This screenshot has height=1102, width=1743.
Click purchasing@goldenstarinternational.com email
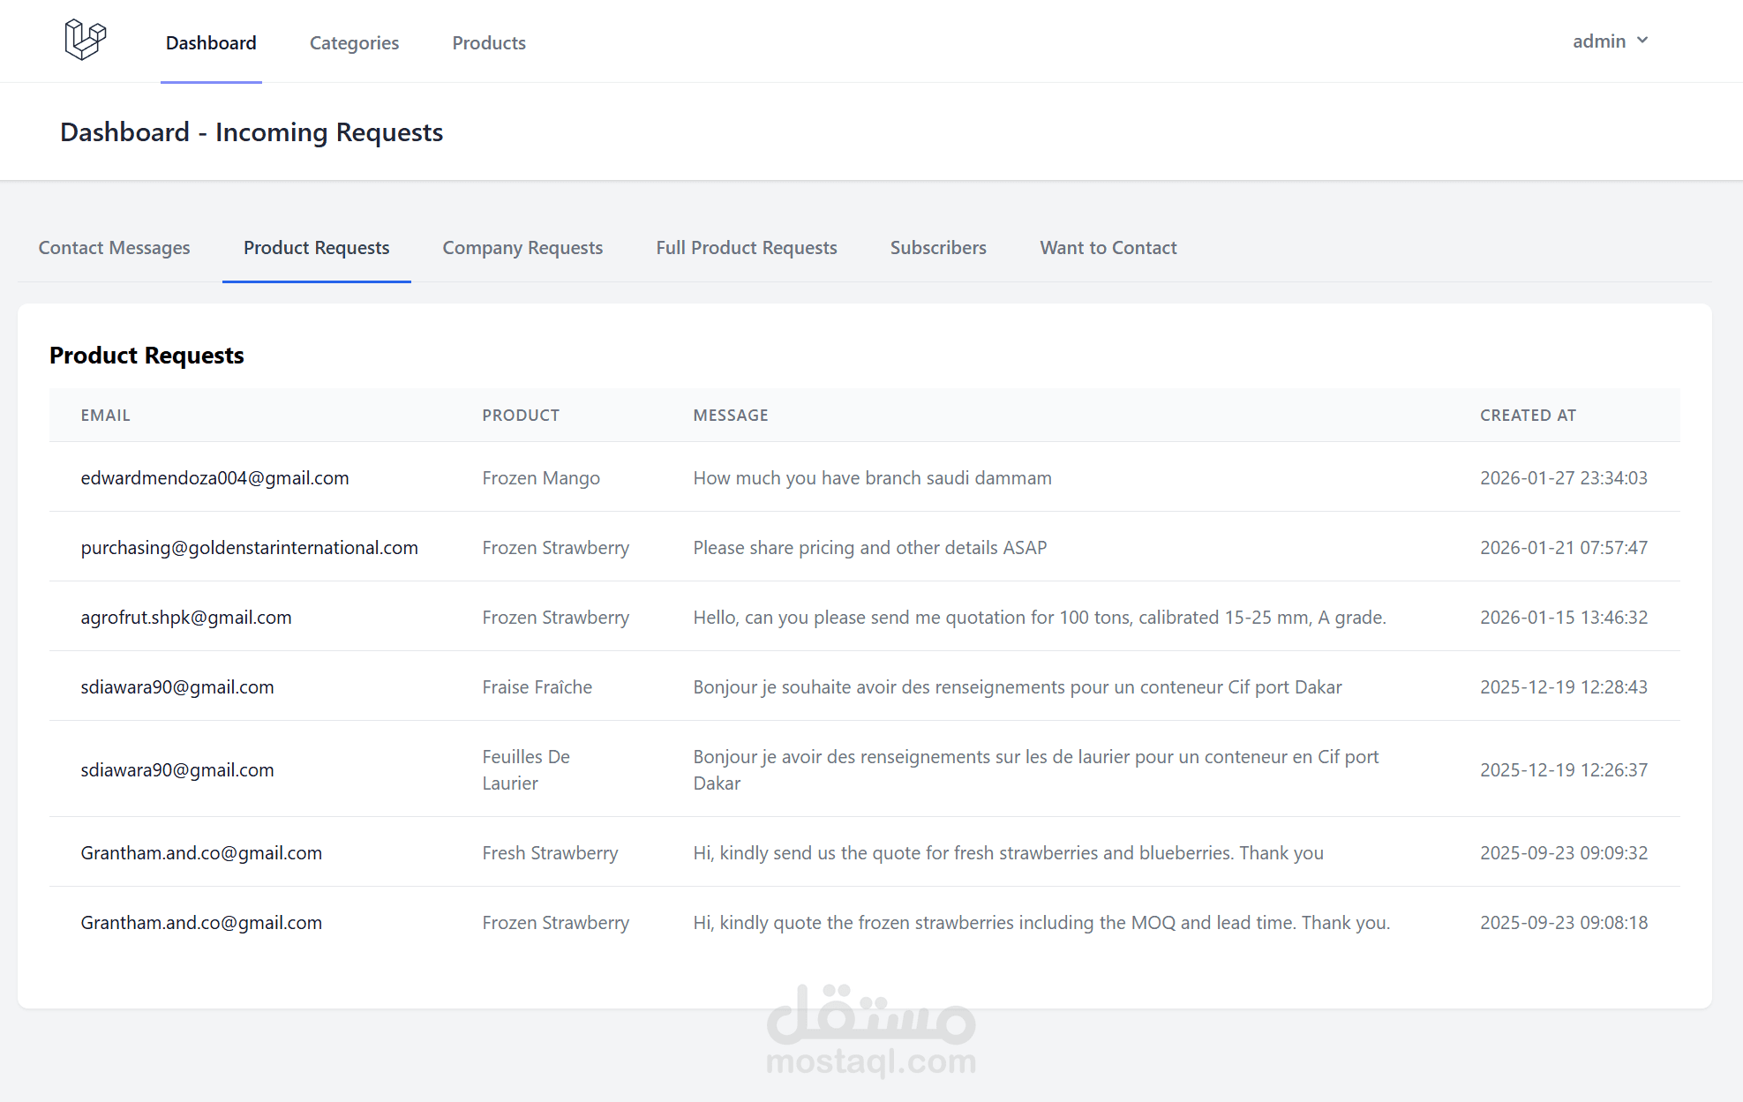[249, 548]
